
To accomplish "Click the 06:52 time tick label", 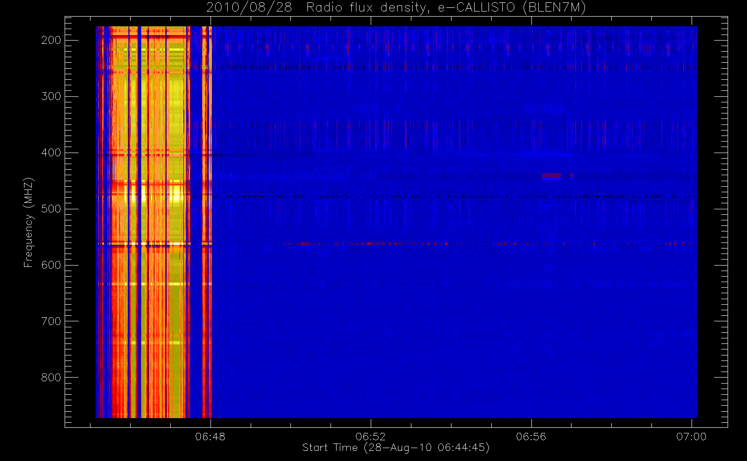I will pyautogui.click(x=371, y=437).
